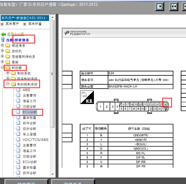Click connector pin 26 in the E34 diagram
Screen dimensions: 186x184
(x=165, y=104)
